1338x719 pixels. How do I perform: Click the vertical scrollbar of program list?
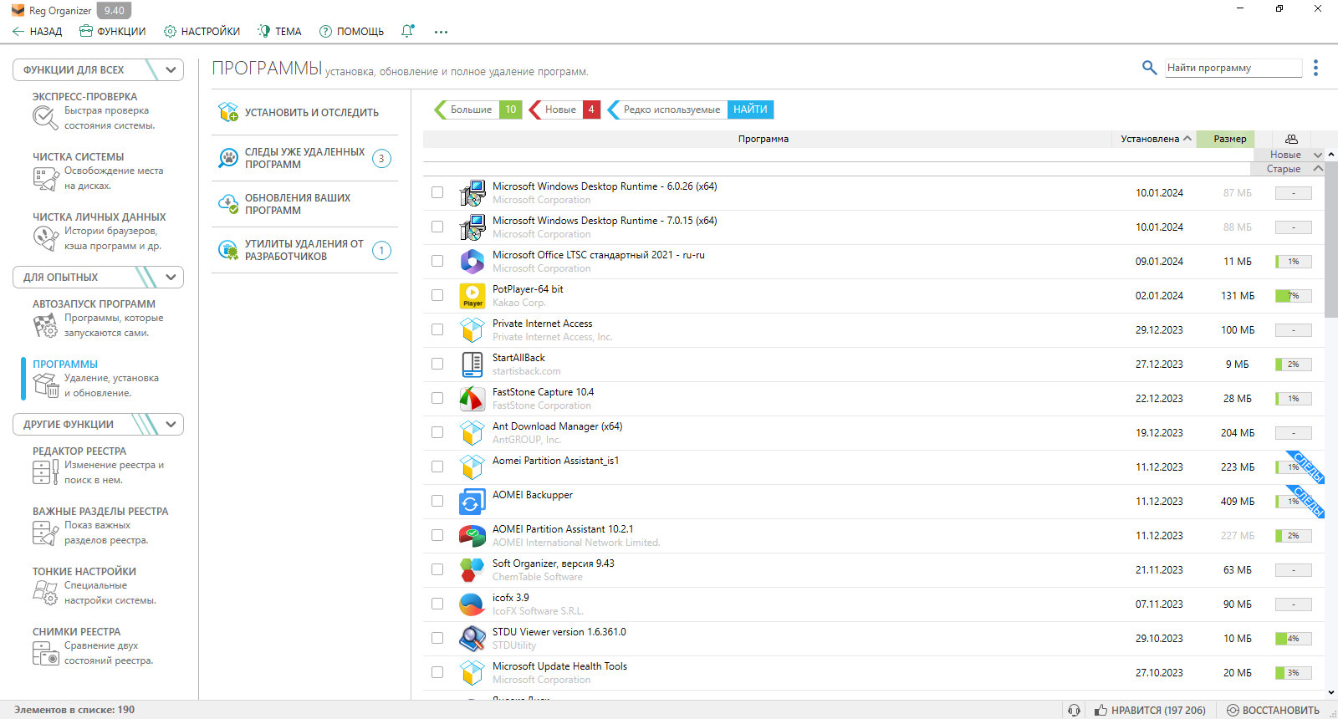(x=1331, y=240)
